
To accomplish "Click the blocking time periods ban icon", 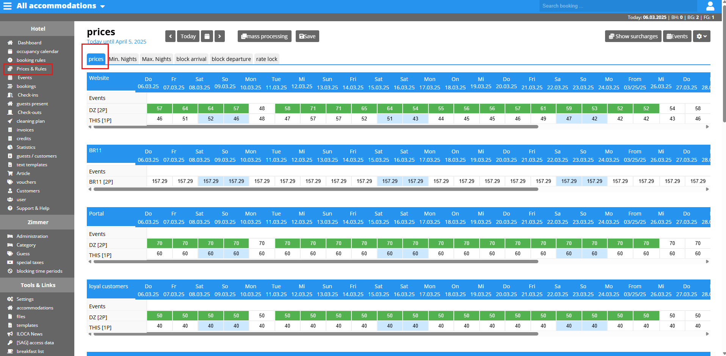I will click(10, 271).
